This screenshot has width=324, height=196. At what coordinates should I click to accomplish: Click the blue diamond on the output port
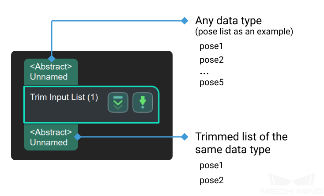77,137
